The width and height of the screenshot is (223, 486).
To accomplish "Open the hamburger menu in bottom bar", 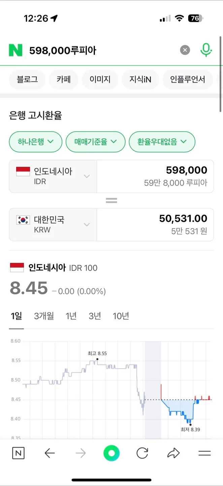I will point(204,453).
